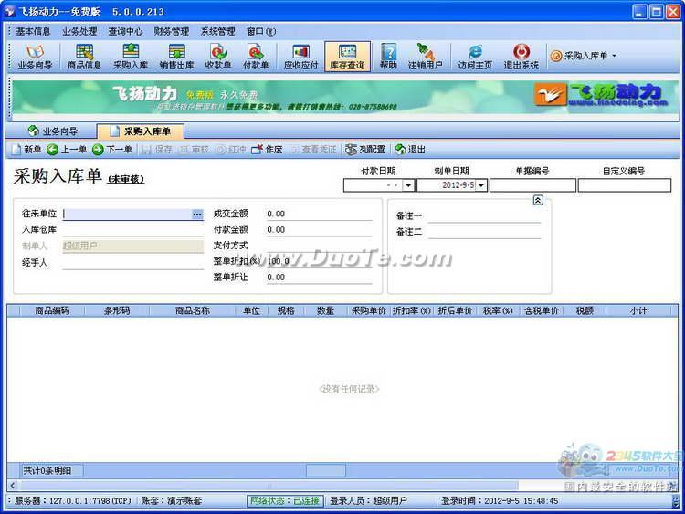Click the 帮助 question mark icon
Image resolution: width=685 pixels, height=514 pixels.
(388, 57)
